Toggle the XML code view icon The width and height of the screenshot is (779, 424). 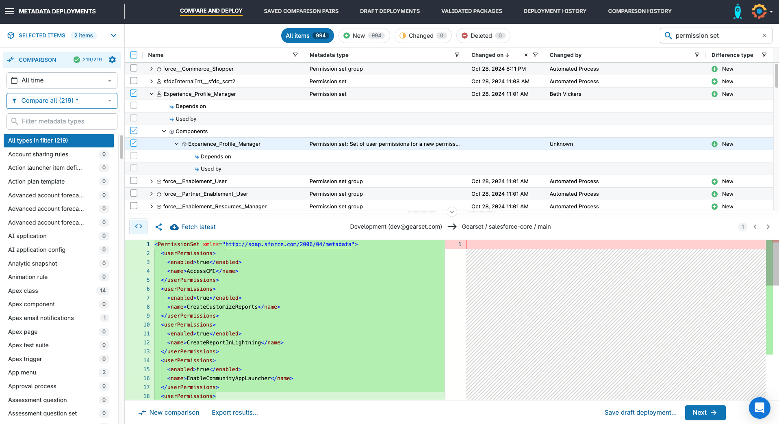[139, 227]
